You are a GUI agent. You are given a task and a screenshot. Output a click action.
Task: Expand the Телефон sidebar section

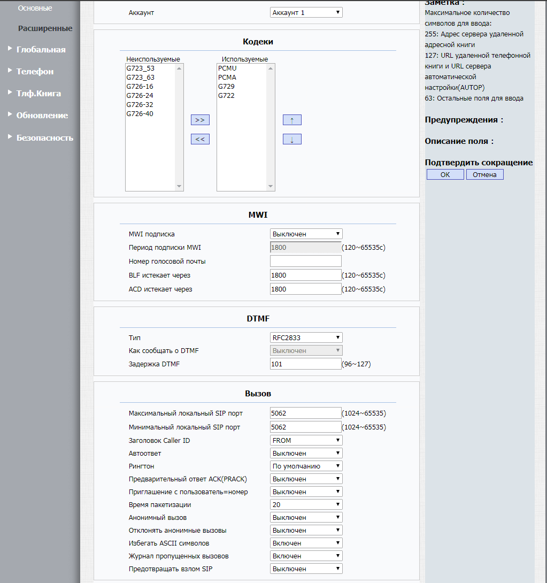35,71
